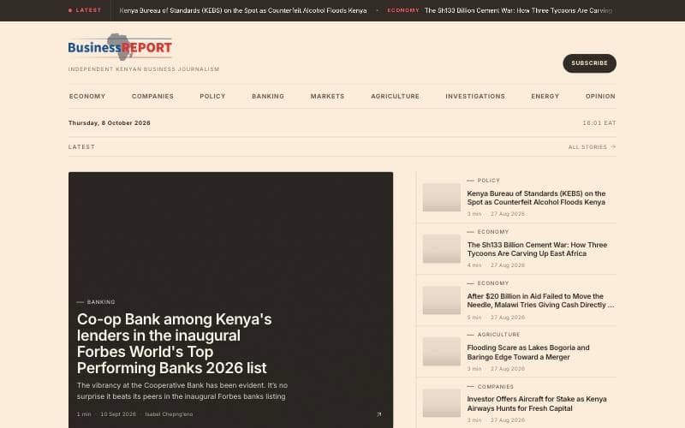Open the arrow icon on featured Co-op Bank card

[x=378, y=414]
